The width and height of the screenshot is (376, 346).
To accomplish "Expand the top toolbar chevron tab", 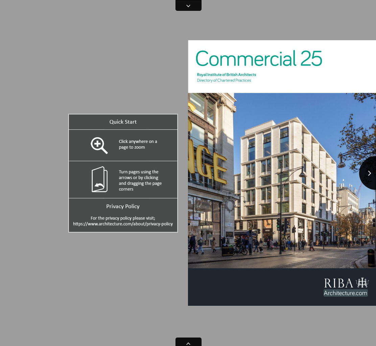I will (x=188, y=5).
